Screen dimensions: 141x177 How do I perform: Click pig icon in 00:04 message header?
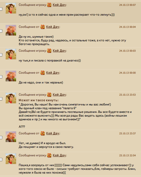click(x=43, y=27)
